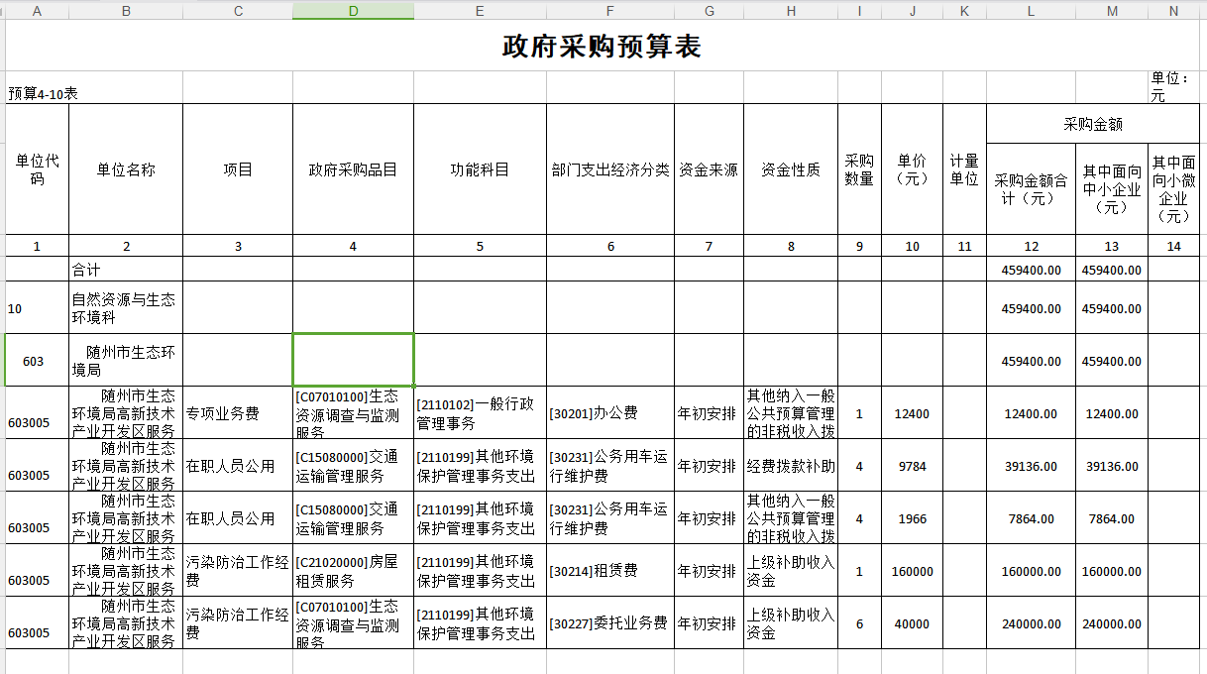Click the [30214]租赁费 cell
The image size is (1207, 674).
(x=610, y=571)
